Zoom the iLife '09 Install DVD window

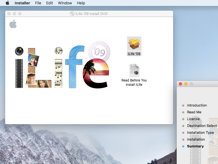(20, 14)
